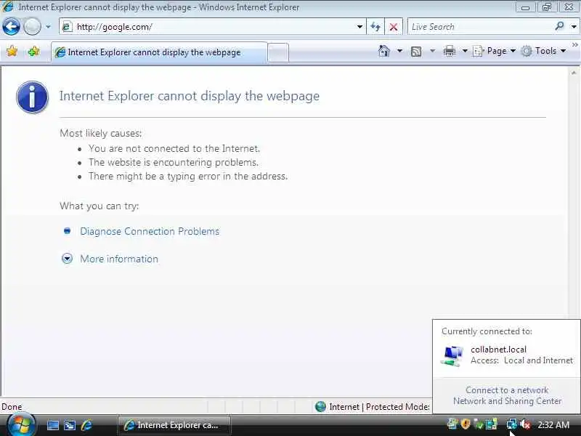Expand the Home button dropdown arrow
Image resolution: width=581 pixels, height=436 pixels.
(399, 51)
